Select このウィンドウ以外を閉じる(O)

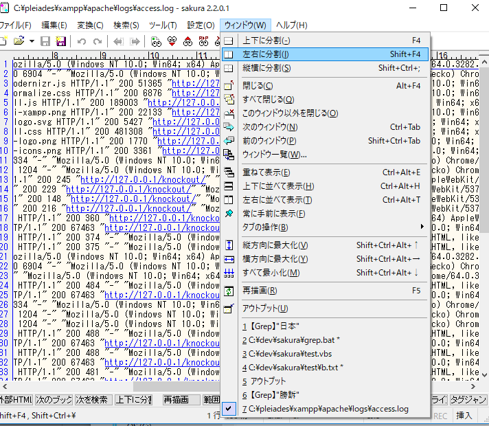pos(325,113)
